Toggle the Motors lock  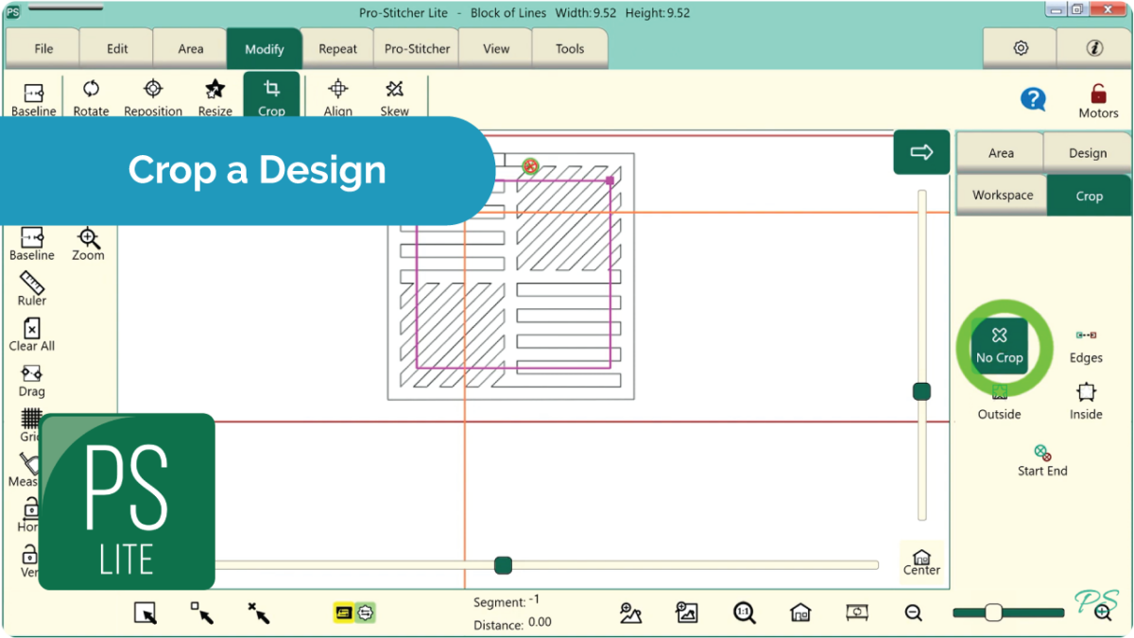tap(1098, 99)
